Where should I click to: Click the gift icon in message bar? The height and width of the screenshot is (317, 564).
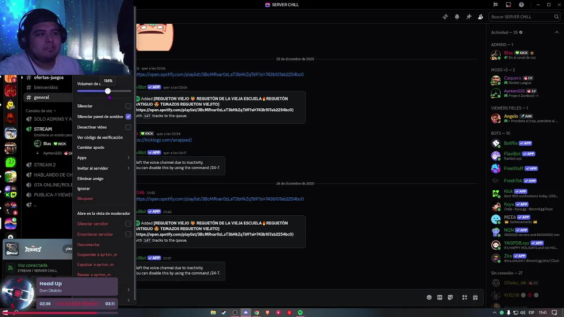coord(475,298)
